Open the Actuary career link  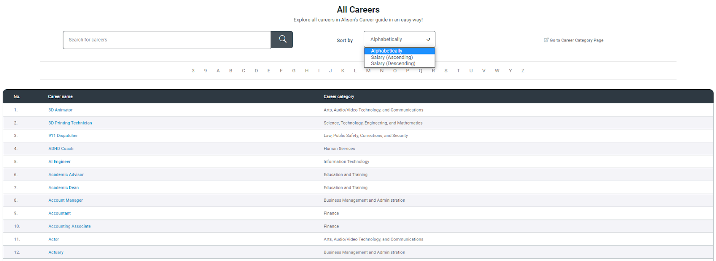[x=56, y=252]
